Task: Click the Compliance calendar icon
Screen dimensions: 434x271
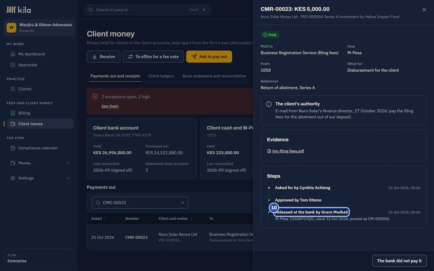Action: point(13,148)
